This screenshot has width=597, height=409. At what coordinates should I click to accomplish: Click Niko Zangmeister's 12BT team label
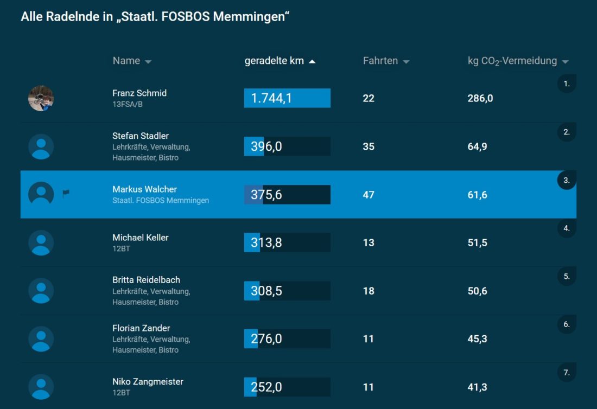pos(121,392)
